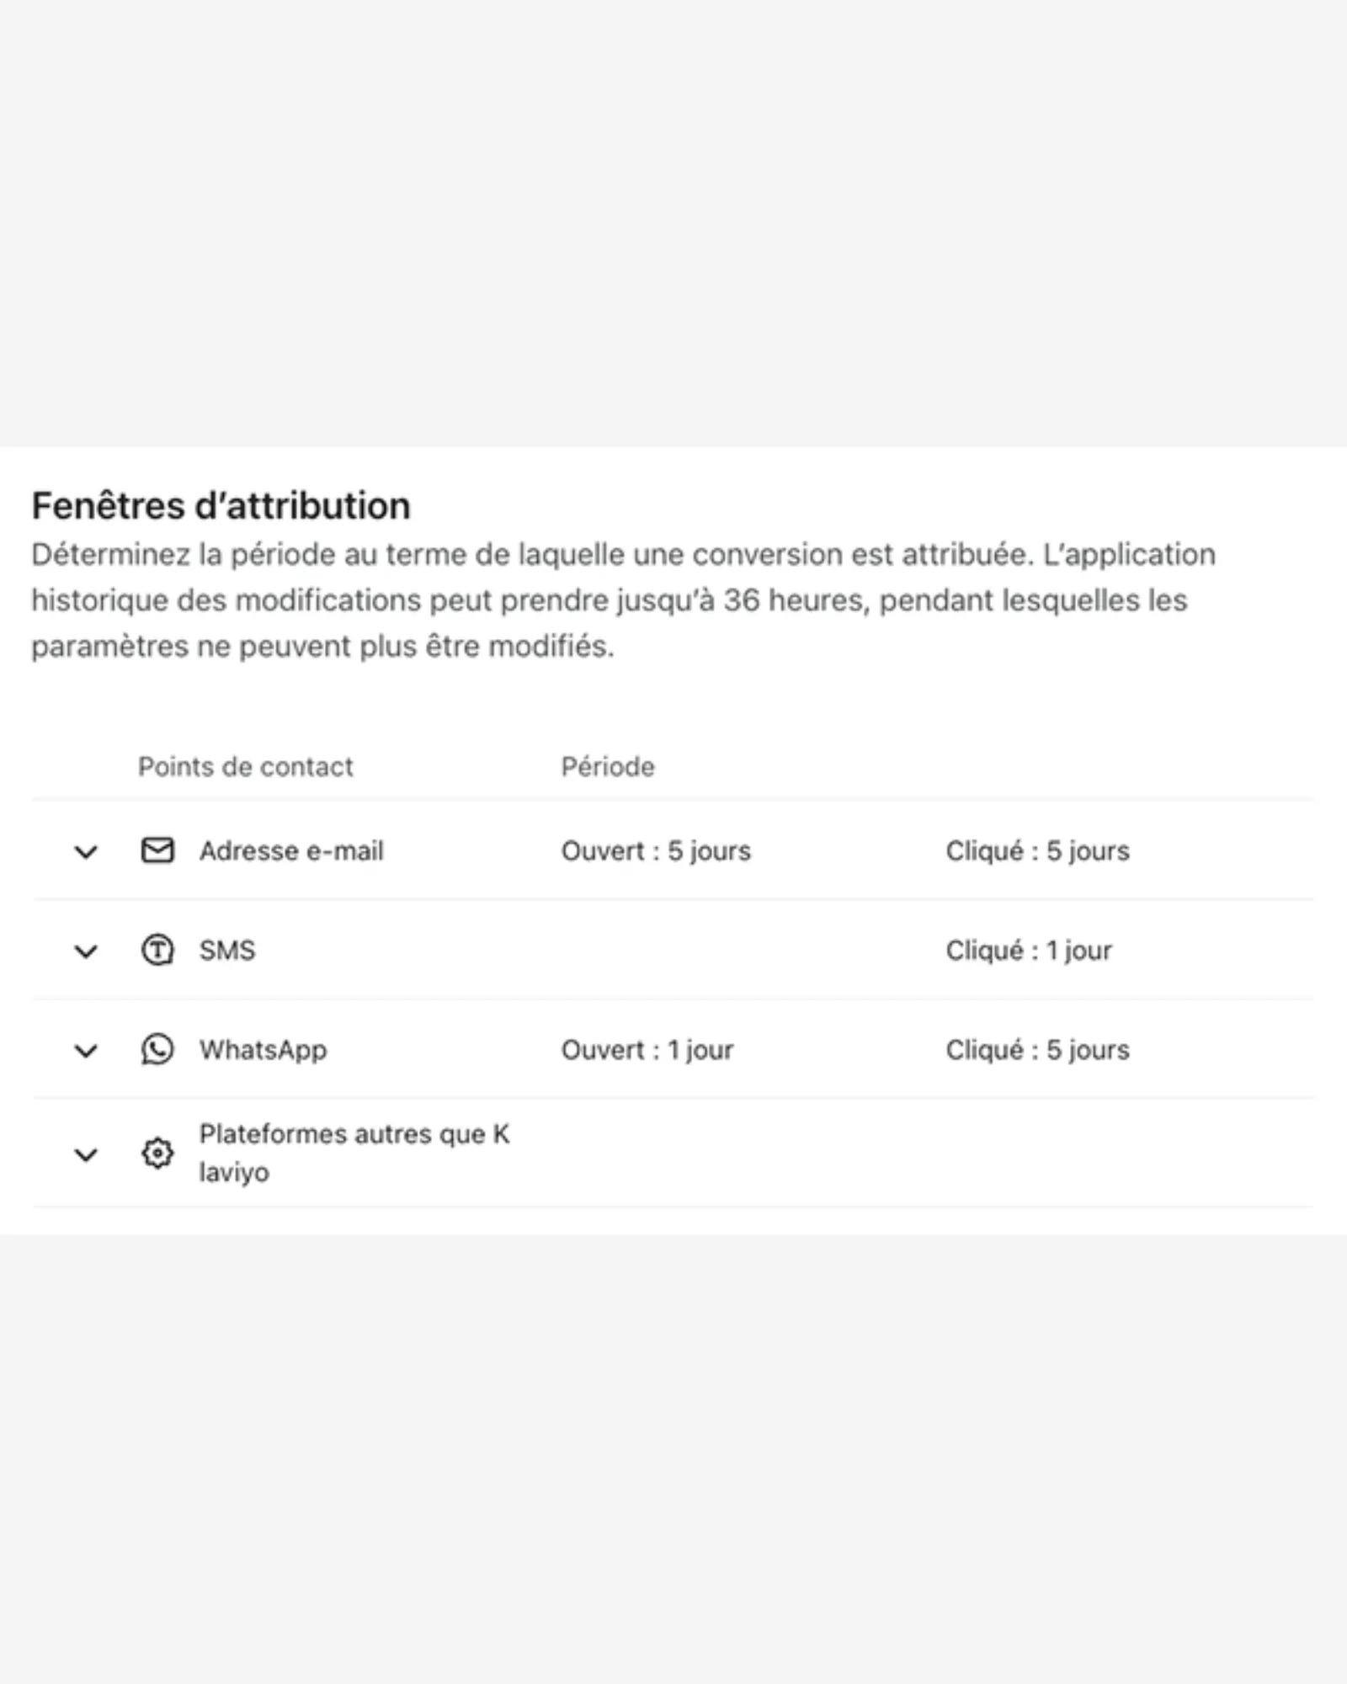The image size is (1347, 1684).
Task: Click Cliqué : 5 jours in the email row
Action: 1038,851
